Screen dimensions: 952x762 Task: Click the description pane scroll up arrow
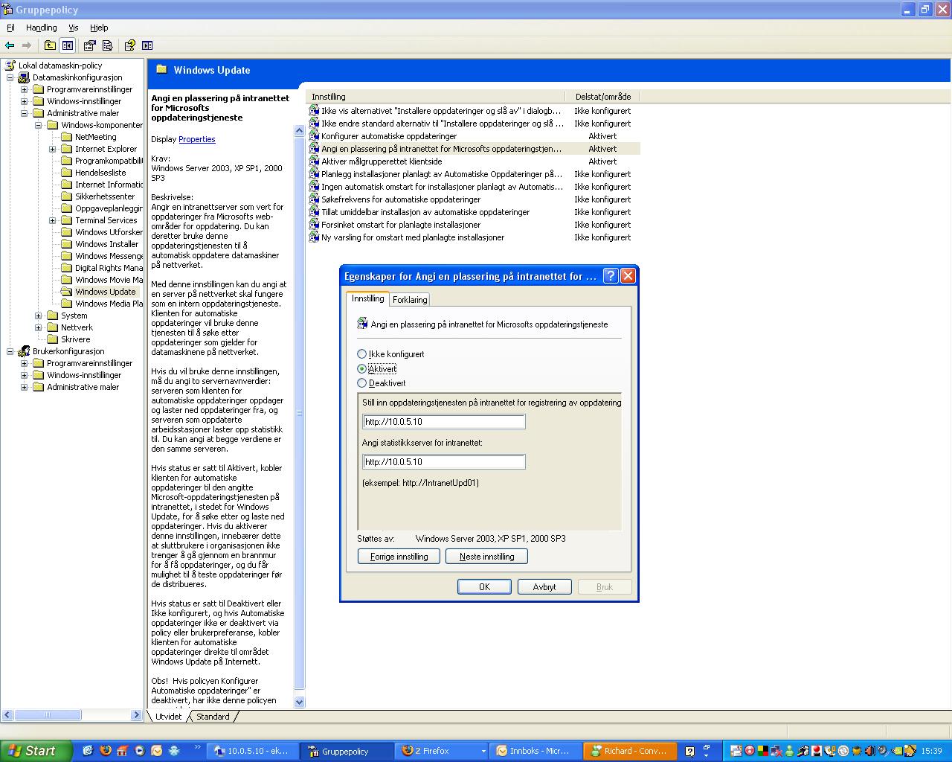pos(300,131)
